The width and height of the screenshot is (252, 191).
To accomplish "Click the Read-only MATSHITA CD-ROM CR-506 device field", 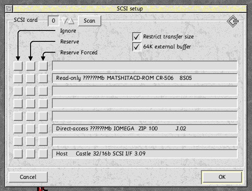I will pyautogui.click(x=145, y=78).
